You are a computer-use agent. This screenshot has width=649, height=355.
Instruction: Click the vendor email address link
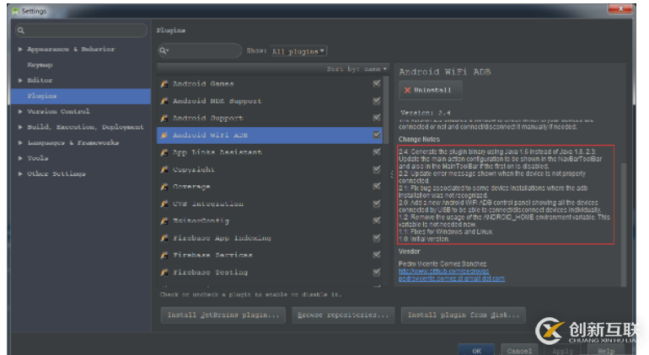click(x=452, y=278)
